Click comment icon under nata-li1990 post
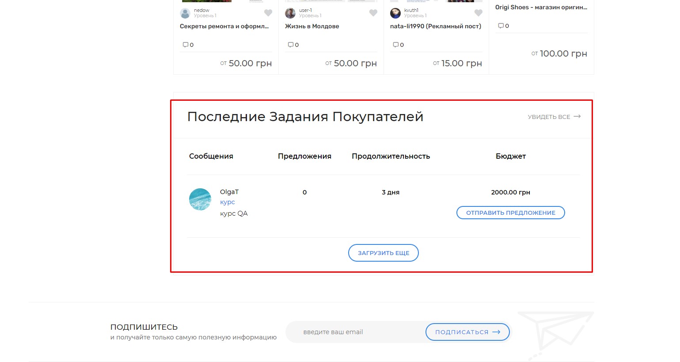 pos(396,45)
